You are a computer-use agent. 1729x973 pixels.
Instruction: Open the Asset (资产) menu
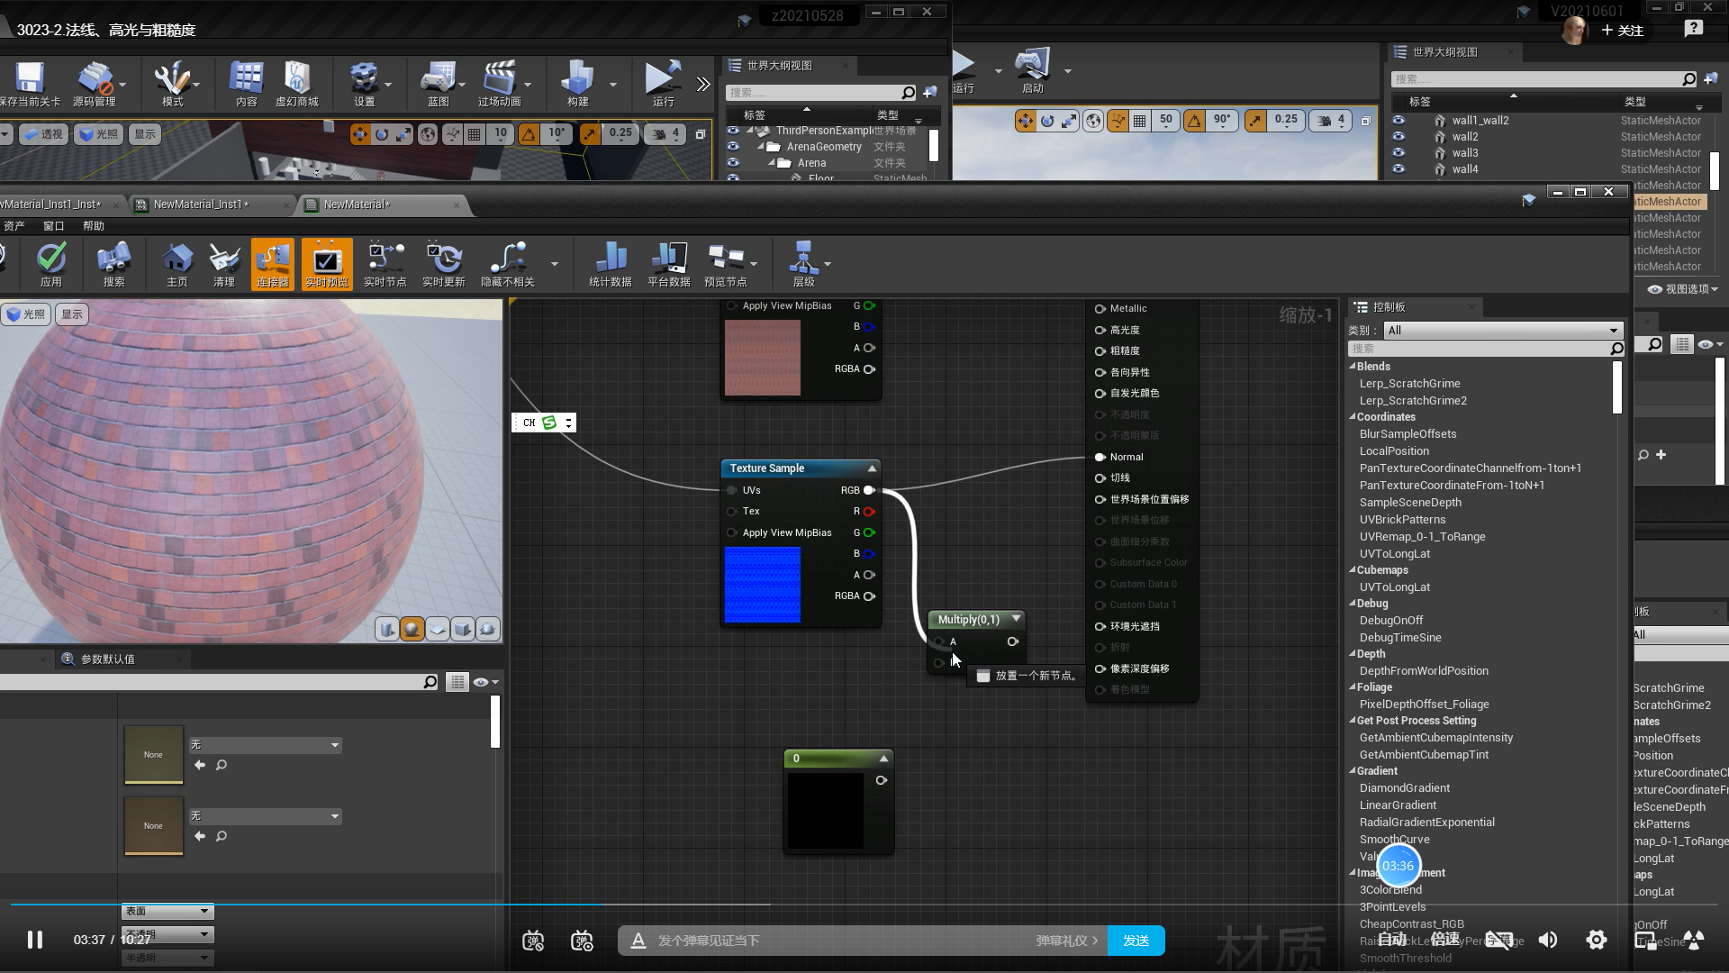point(14,226)
